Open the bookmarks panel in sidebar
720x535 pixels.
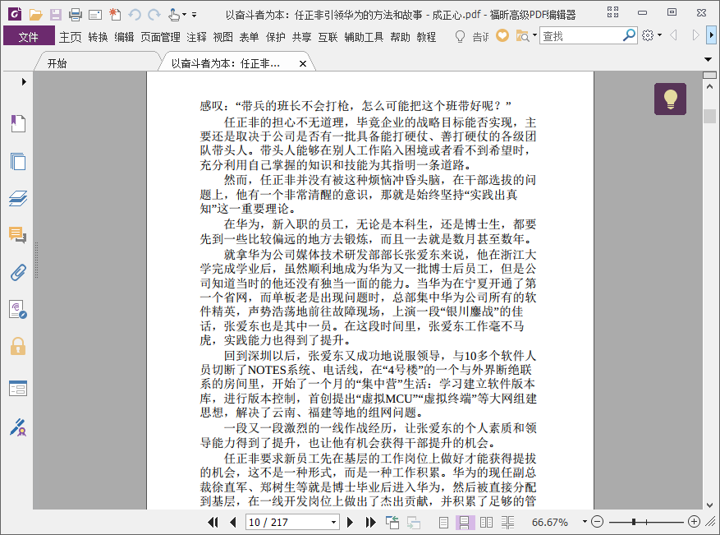tap(18, 123)
